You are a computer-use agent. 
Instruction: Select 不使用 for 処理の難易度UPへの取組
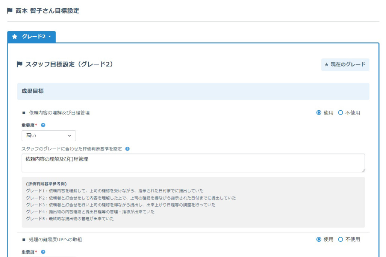(341, 239)
